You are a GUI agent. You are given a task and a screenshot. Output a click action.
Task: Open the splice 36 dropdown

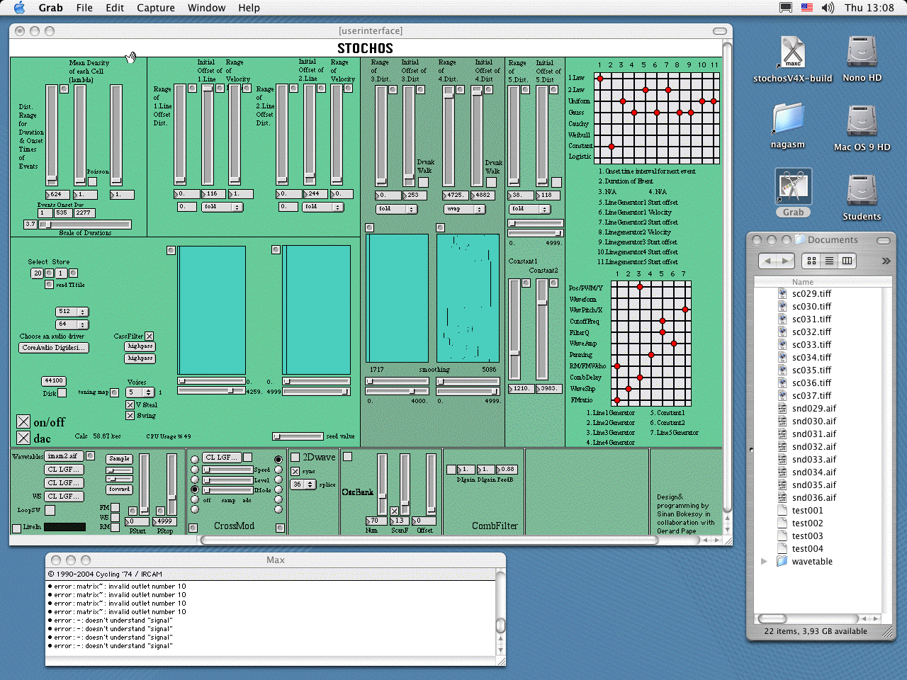tap(303, 484)
